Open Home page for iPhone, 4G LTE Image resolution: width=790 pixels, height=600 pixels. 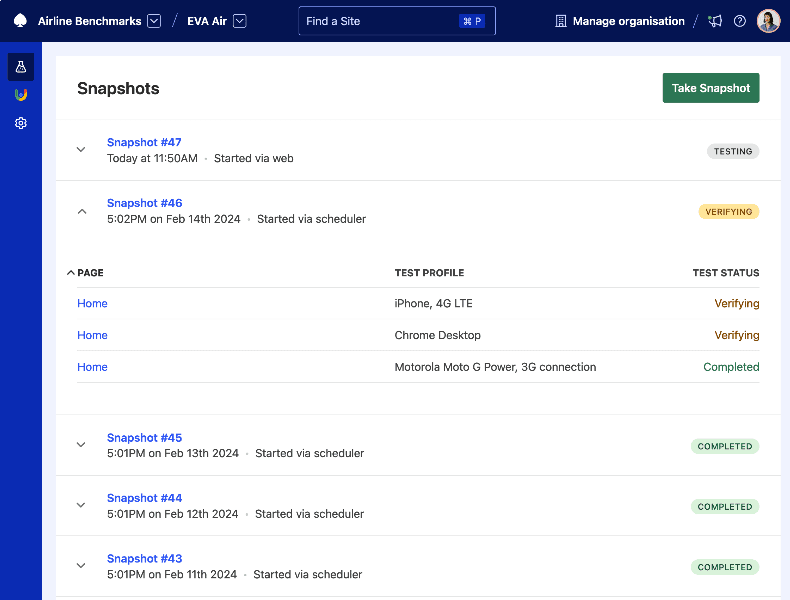92,304
